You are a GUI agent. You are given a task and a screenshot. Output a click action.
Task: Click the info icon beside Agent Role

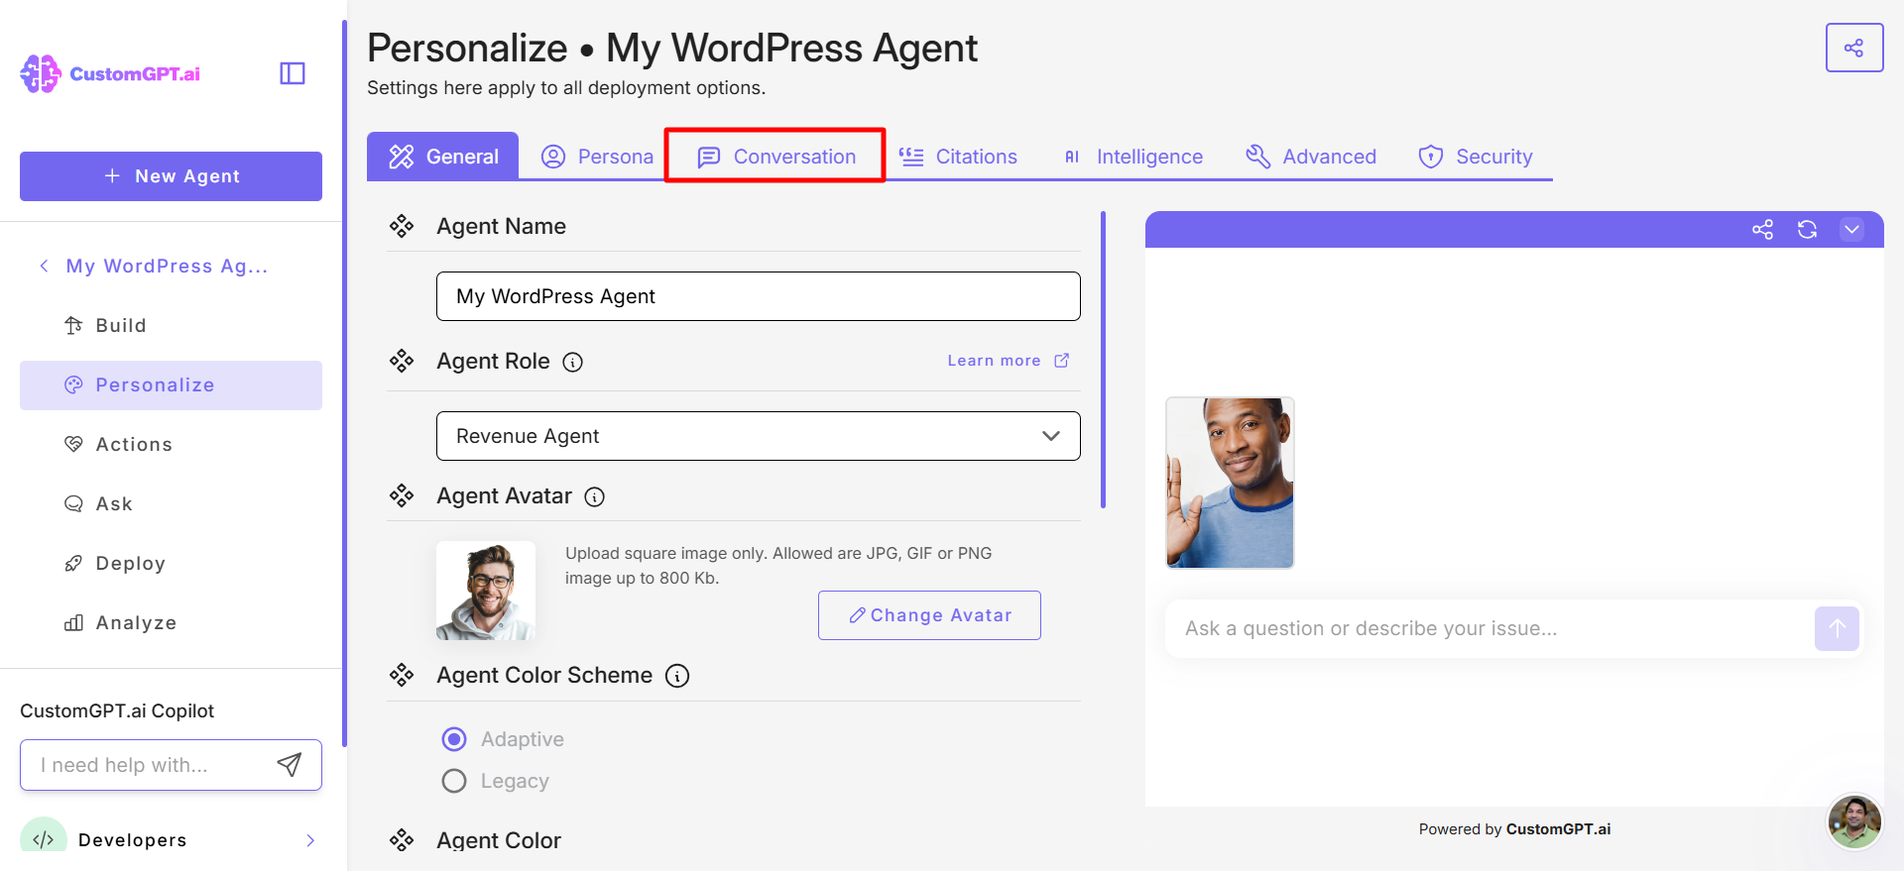click(573, 362)
